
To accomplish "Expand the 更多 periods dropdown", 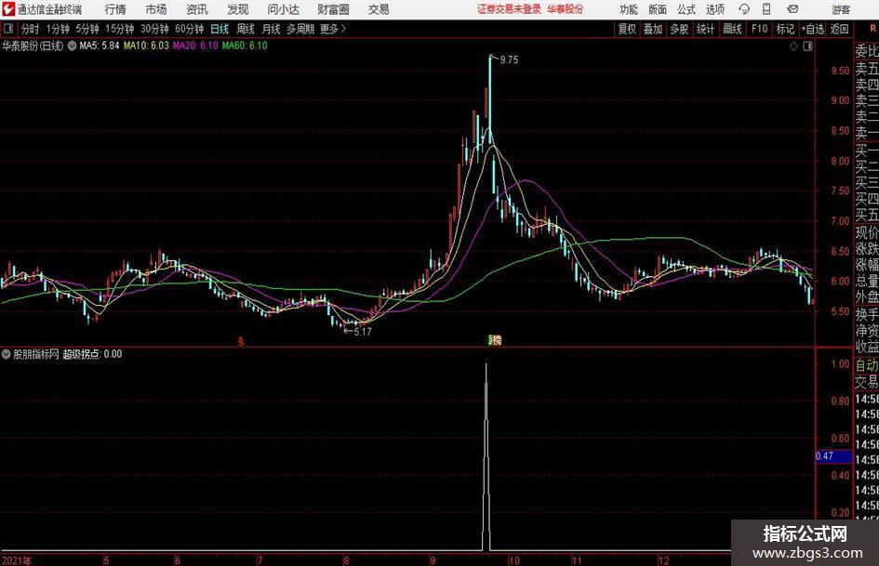I will (x=333, y=29).
